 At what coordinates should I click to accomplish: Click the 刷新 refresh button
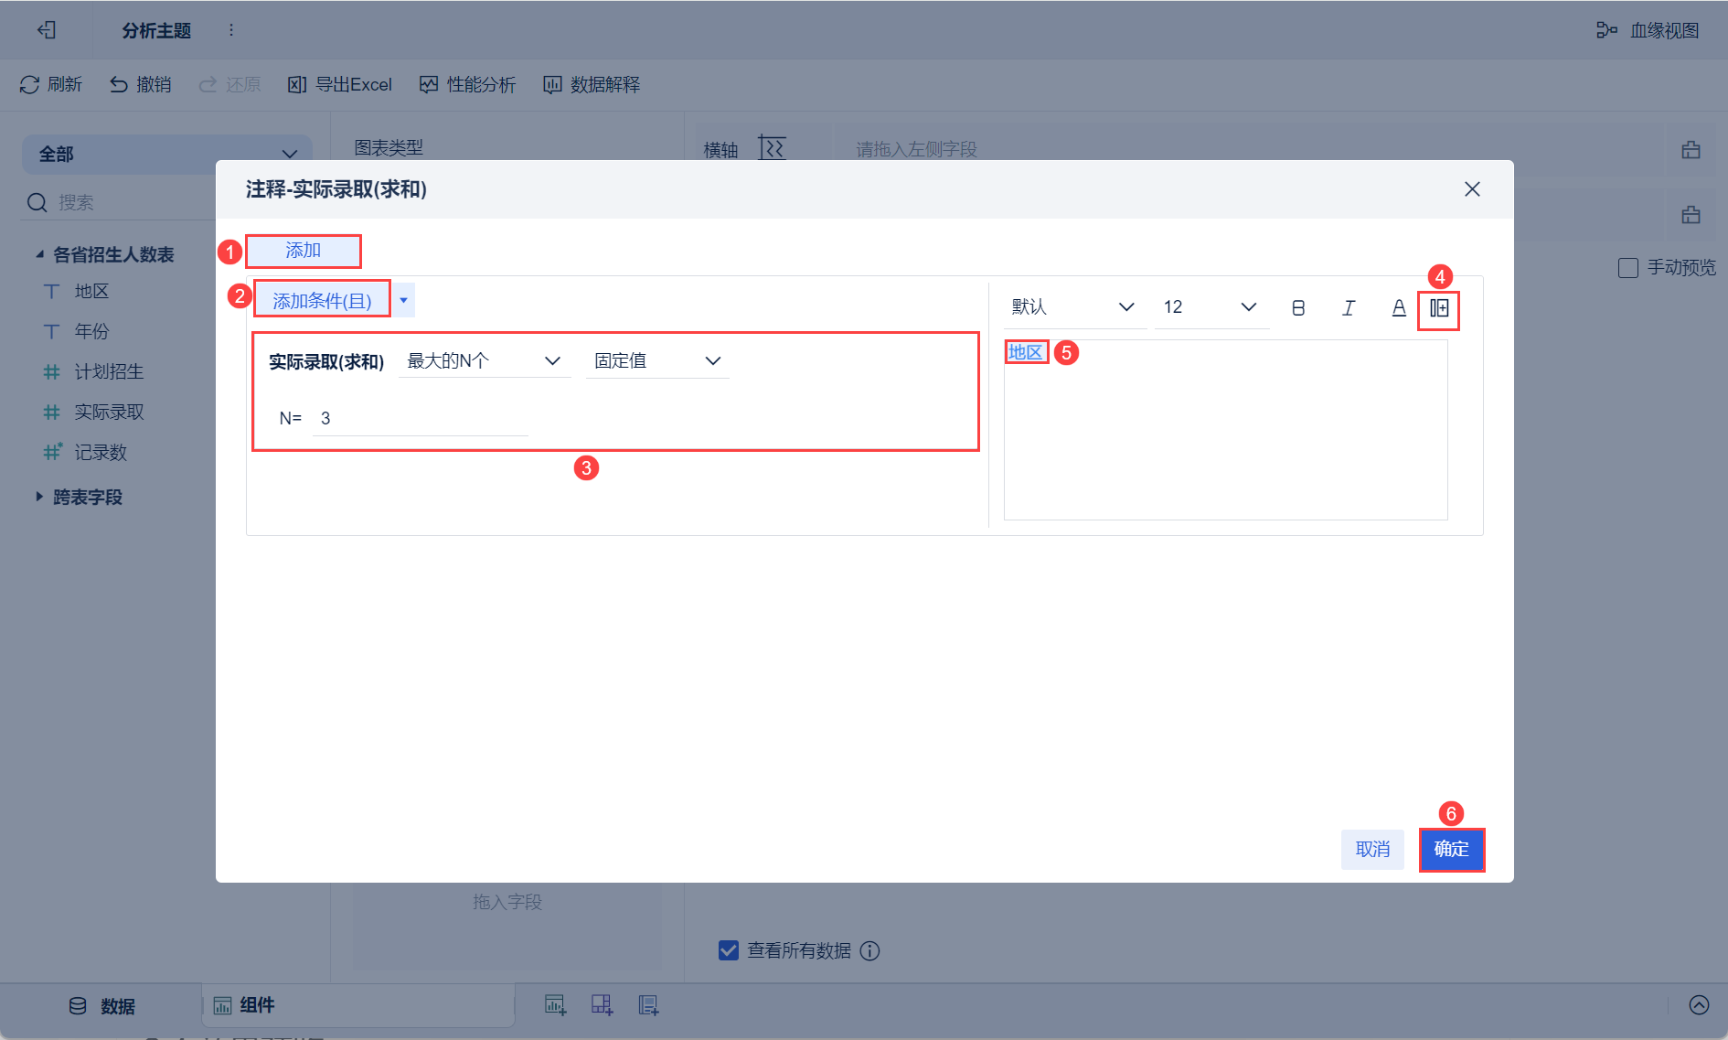[x=51, y=84]
